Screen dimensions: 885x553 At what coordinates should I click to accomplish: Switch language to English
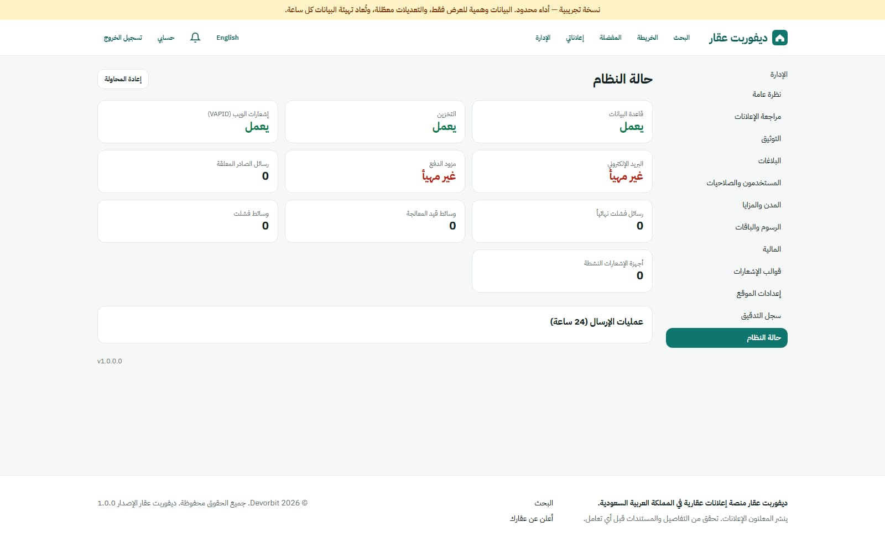click(x=227, y=38)
